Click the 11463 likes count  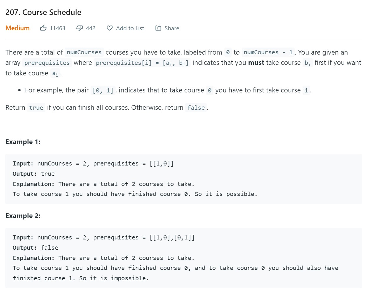(57, 28)
